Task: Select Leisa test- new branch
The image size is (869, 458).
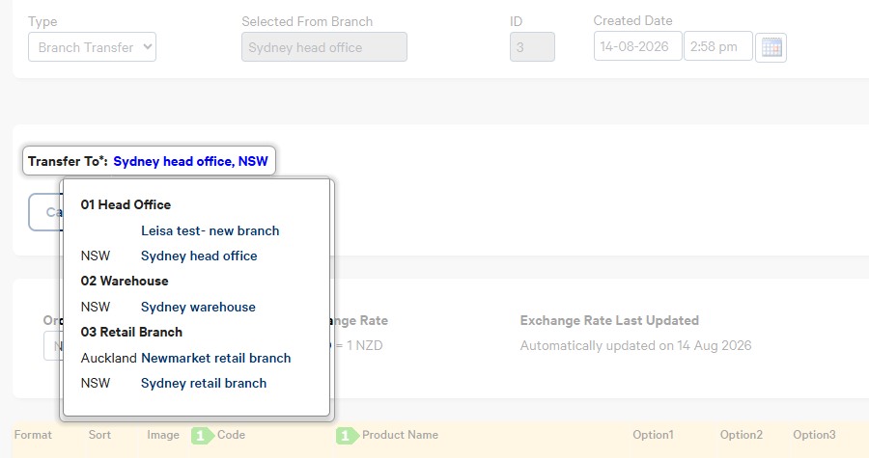Action: [210, 230]
